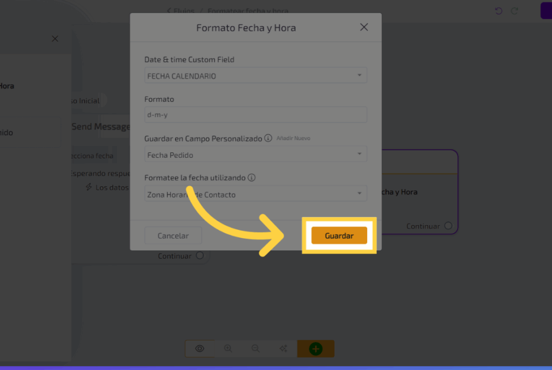The width and height of the screenshot is (552, 370).
Task: Open the Date & time Custom Field dropdown
Action: point(256,76)
